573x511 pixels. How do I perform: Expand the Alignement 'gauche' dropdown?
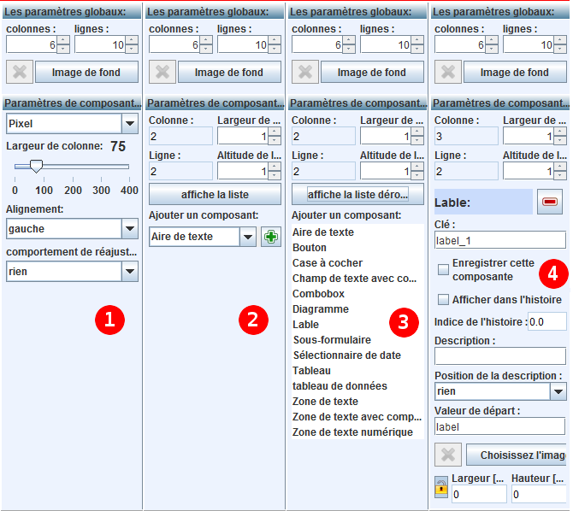click(x=129, y=229)
